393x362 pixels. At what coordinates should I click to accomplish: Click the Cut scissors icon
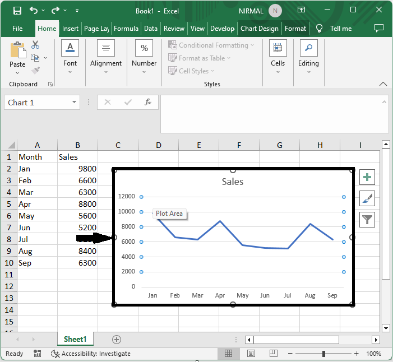[x=35, y=45]
